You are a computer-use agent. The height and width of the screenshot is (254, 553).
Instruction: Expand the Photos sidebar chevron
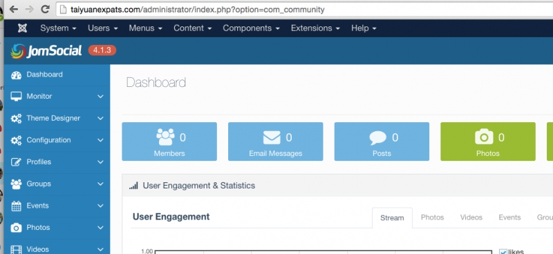pos(100,228)
